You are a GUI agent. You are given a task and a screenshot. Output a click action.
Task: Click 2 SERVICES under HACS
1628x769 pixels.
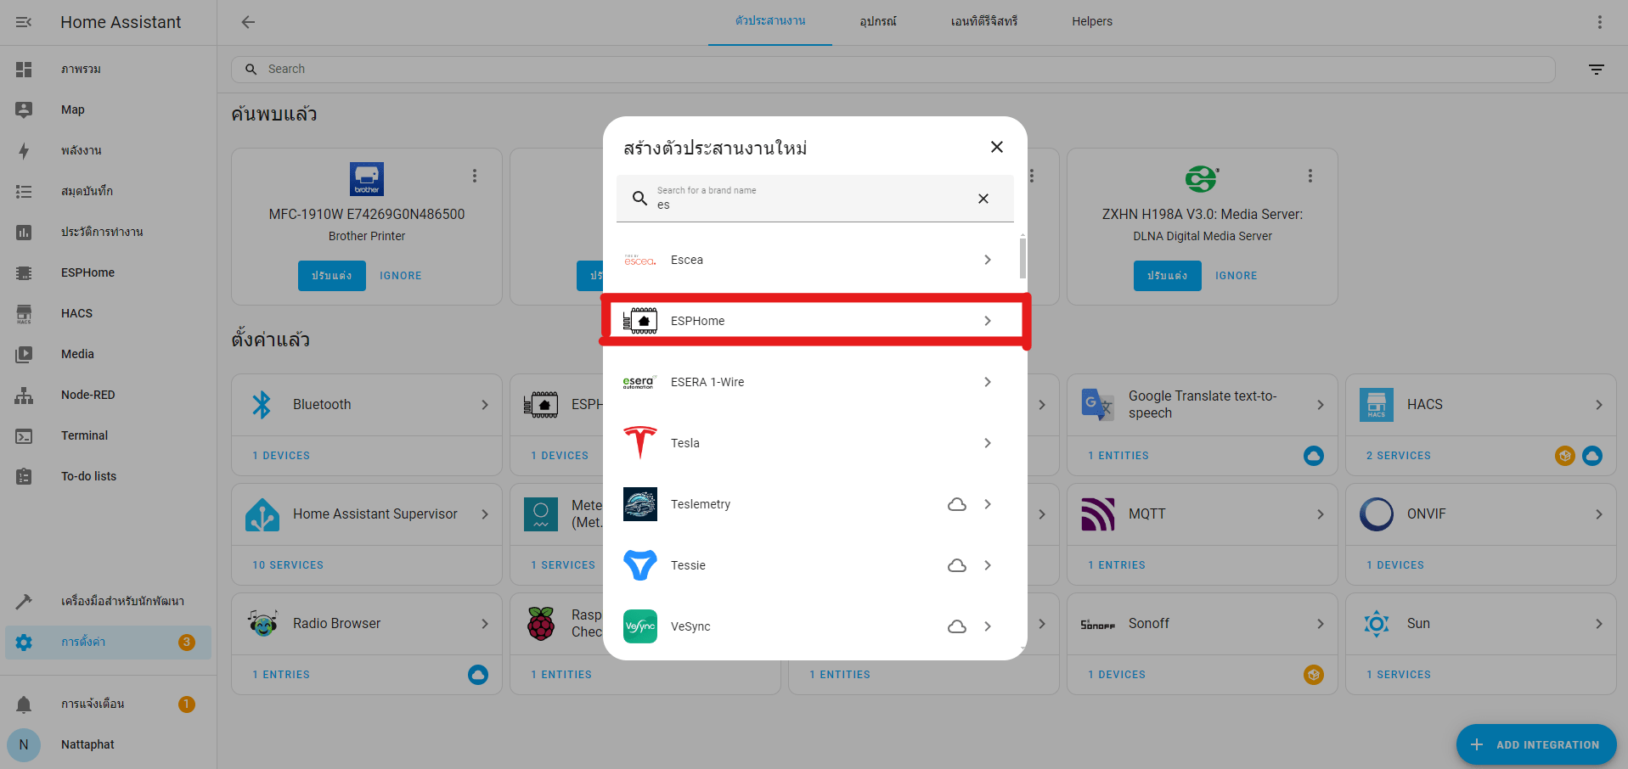(1399, 456)
